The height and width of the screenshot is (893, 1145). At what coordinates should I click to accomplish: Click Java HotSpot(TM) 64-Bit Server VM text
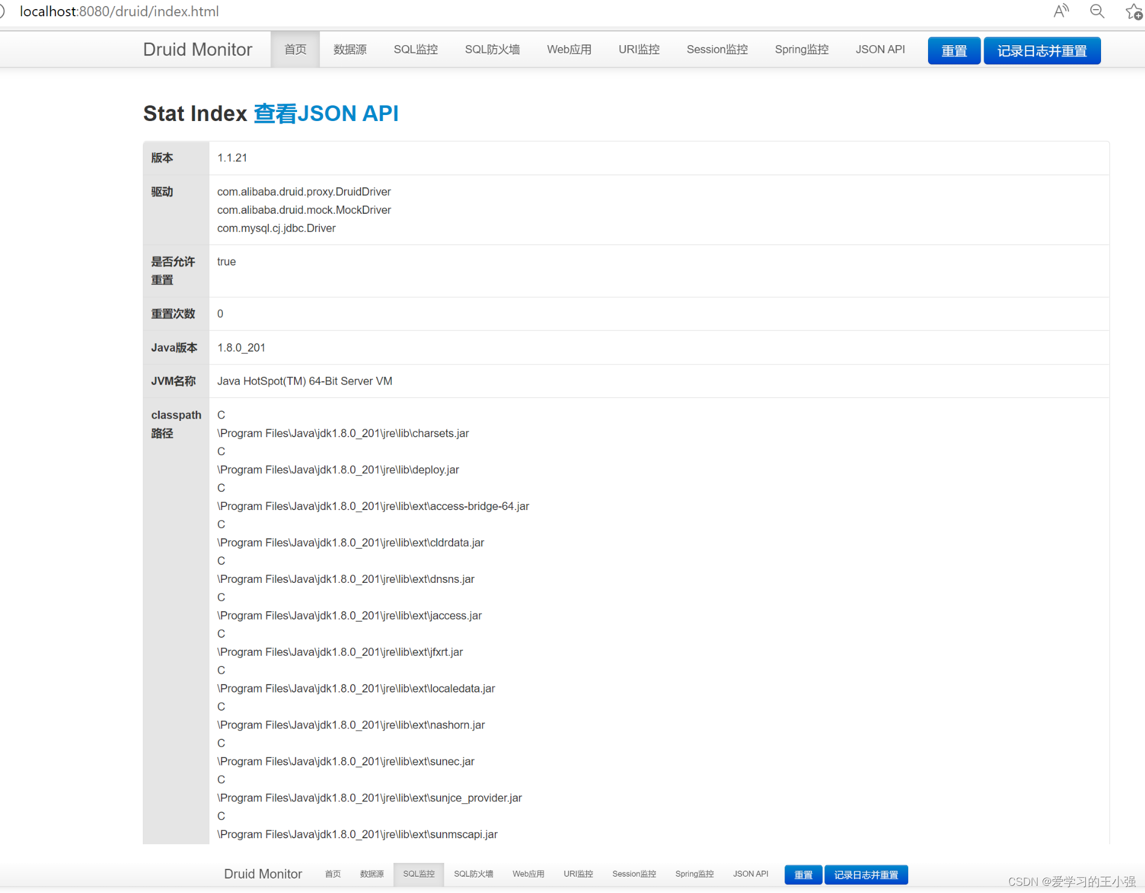coord(304,381)
